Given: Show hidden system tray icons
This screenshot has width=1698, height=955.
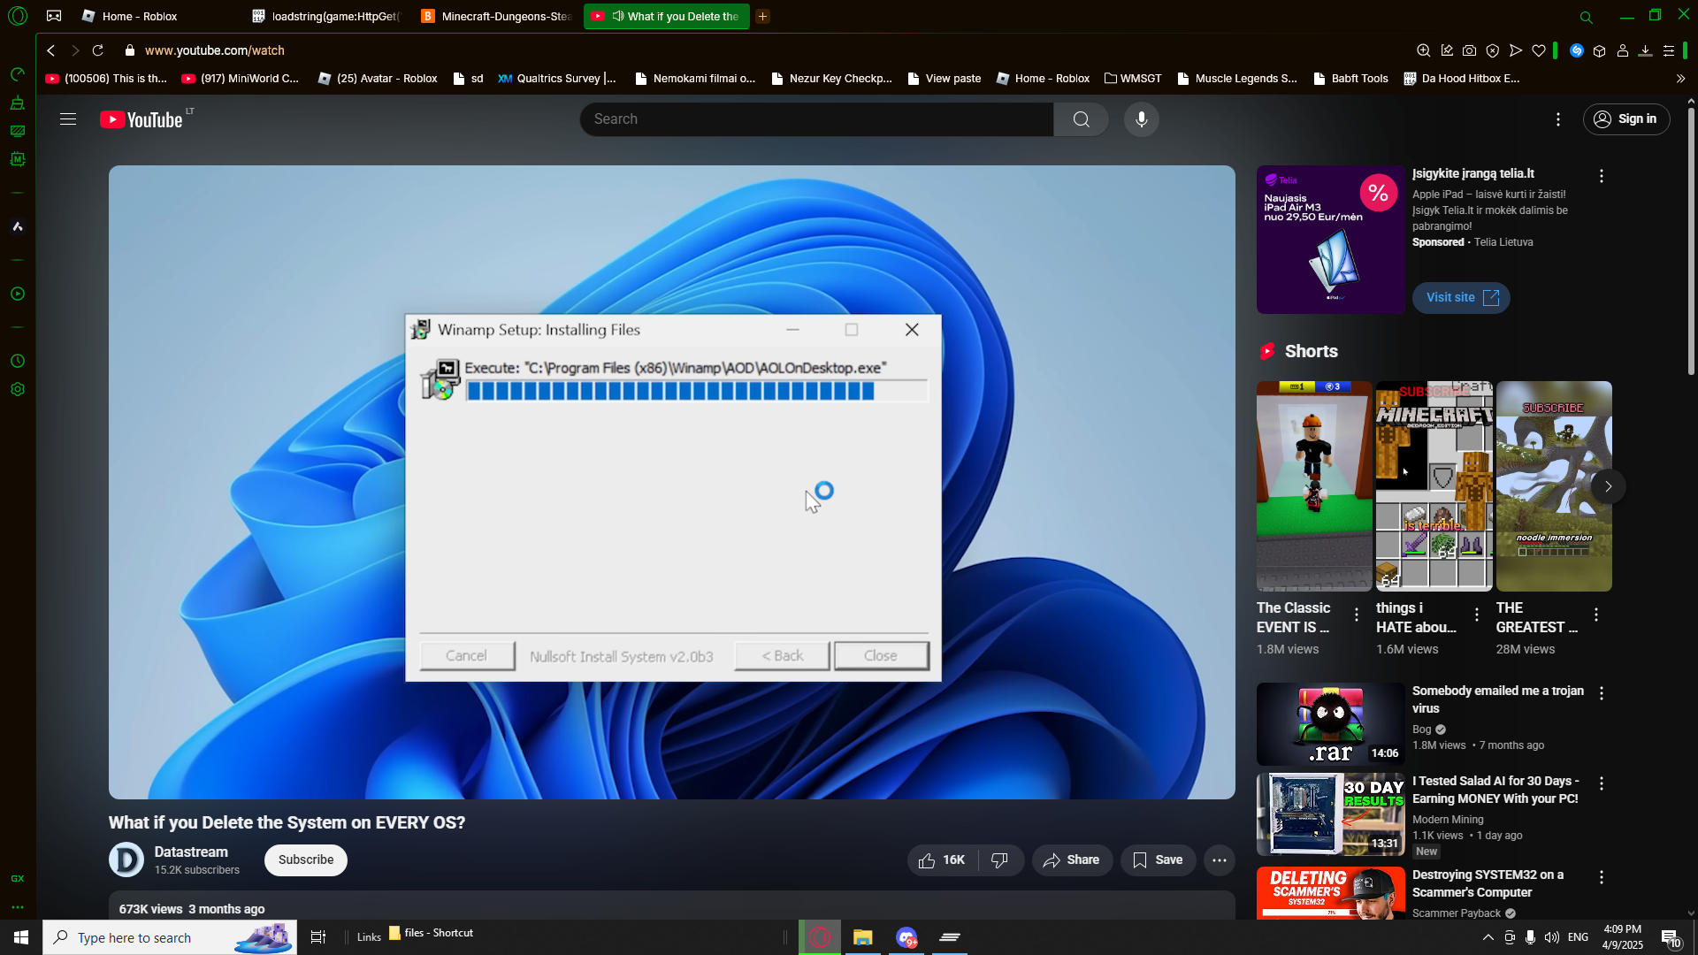Looking at the screenshot, I should click(x=1488, y=937).
